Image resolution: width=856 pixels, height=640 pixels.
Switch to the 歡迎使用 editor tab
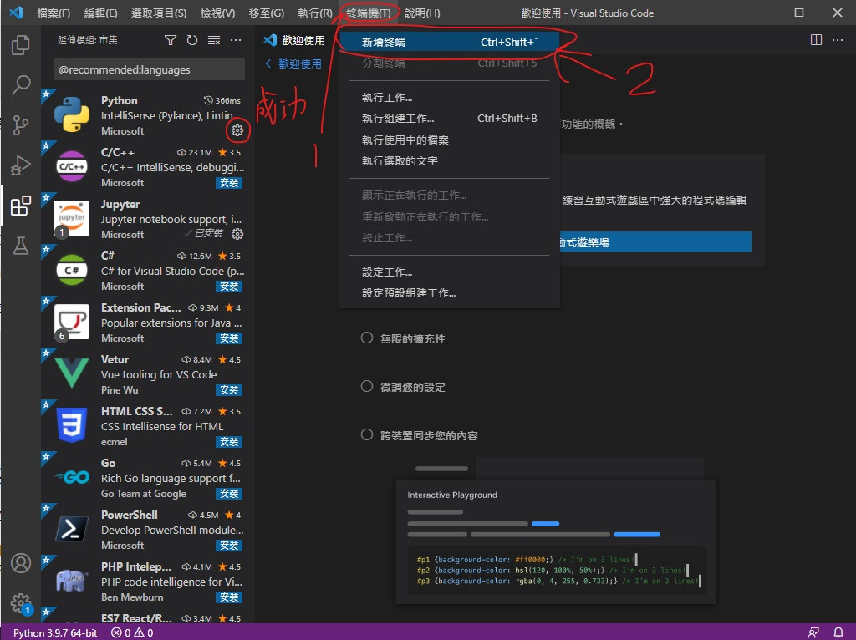tap(295, 40)
